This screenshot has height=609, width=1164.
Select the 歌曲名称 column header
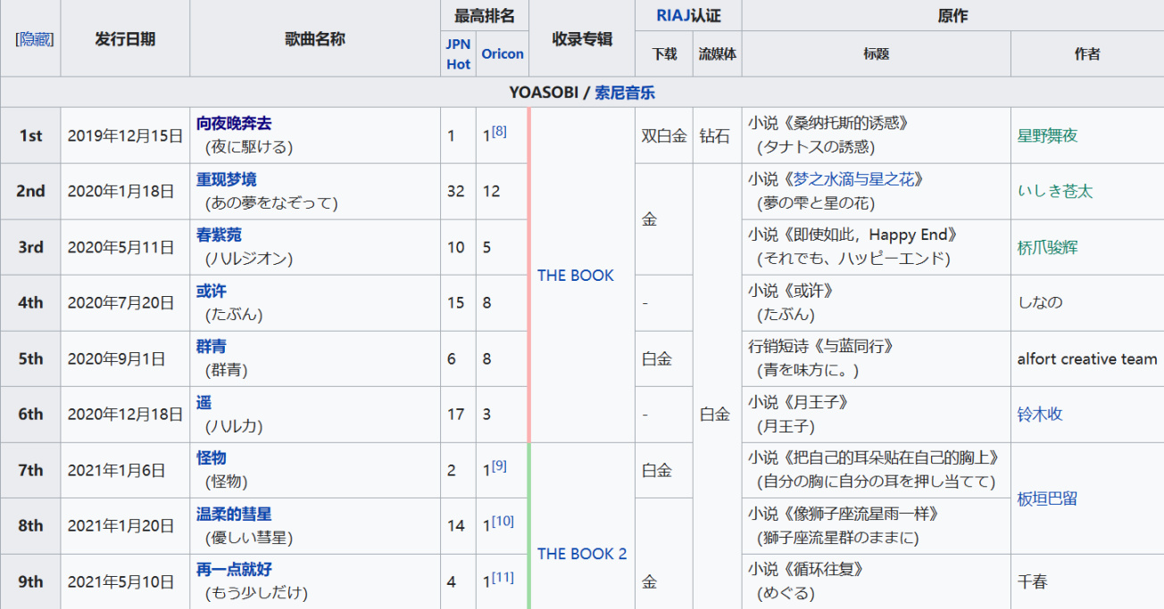coord(314,38)
